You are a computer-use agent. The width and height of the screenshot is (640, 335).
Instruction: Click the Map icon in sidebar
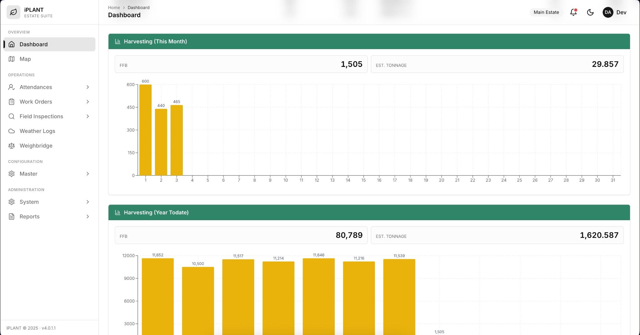12,59
